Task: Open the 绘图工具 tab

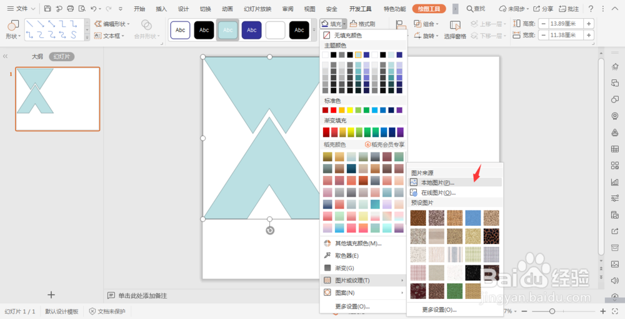Action: [x=429, y=9]
